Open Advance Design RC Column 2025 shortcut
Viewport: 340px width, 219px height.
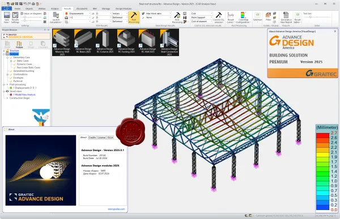point(105,41)
